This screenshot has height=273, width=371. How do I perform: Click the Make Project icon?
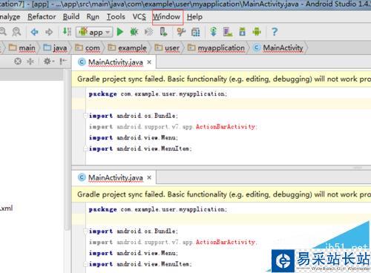point(67,32)
